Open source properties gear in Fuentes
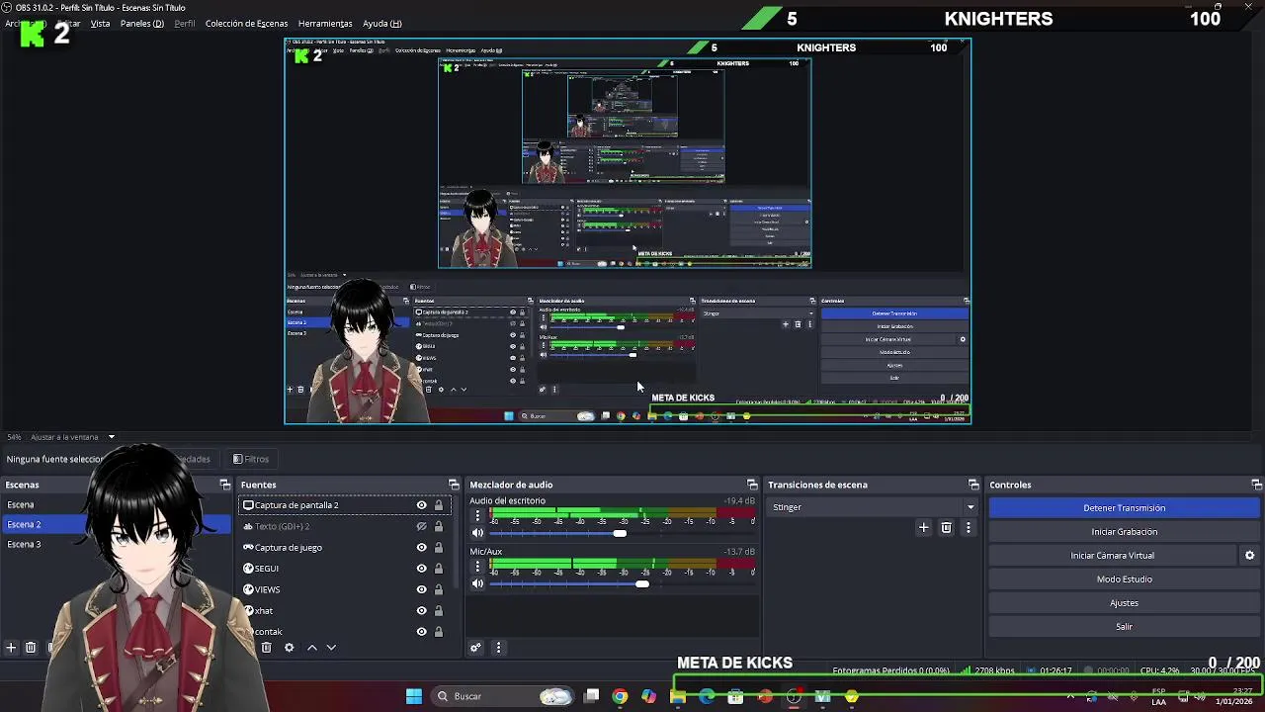The image size is (1265, 712). [289, 648]
